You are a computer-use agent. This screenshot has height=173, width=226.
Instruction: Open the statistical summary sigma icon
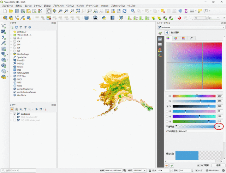[186, 11]
